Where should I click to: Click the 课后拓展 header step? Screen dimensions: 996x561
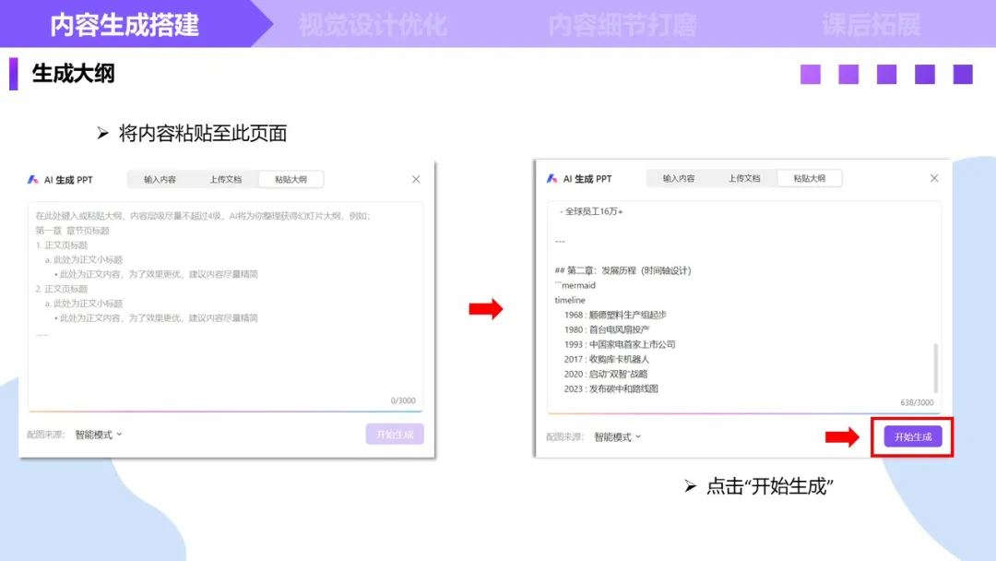[x=871, y=25]
